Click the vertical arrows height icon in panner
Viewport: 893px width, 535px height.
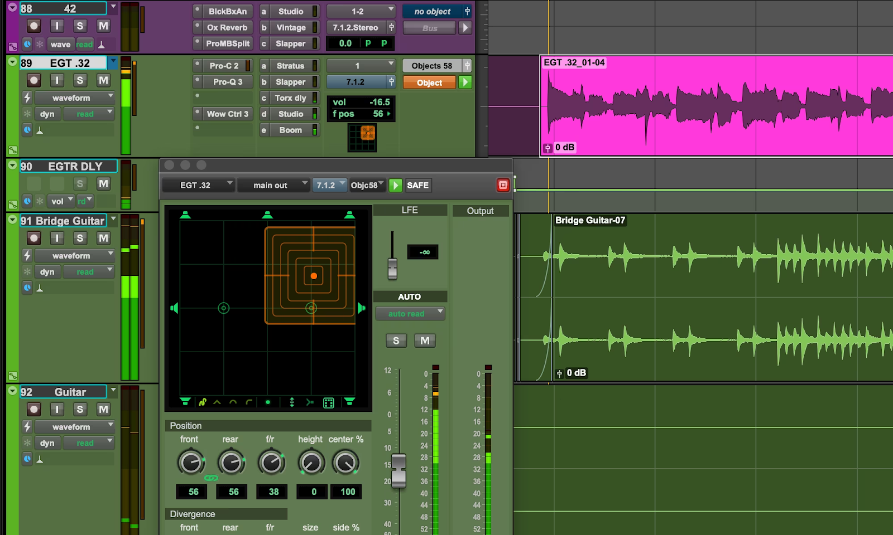coord(292,402)
